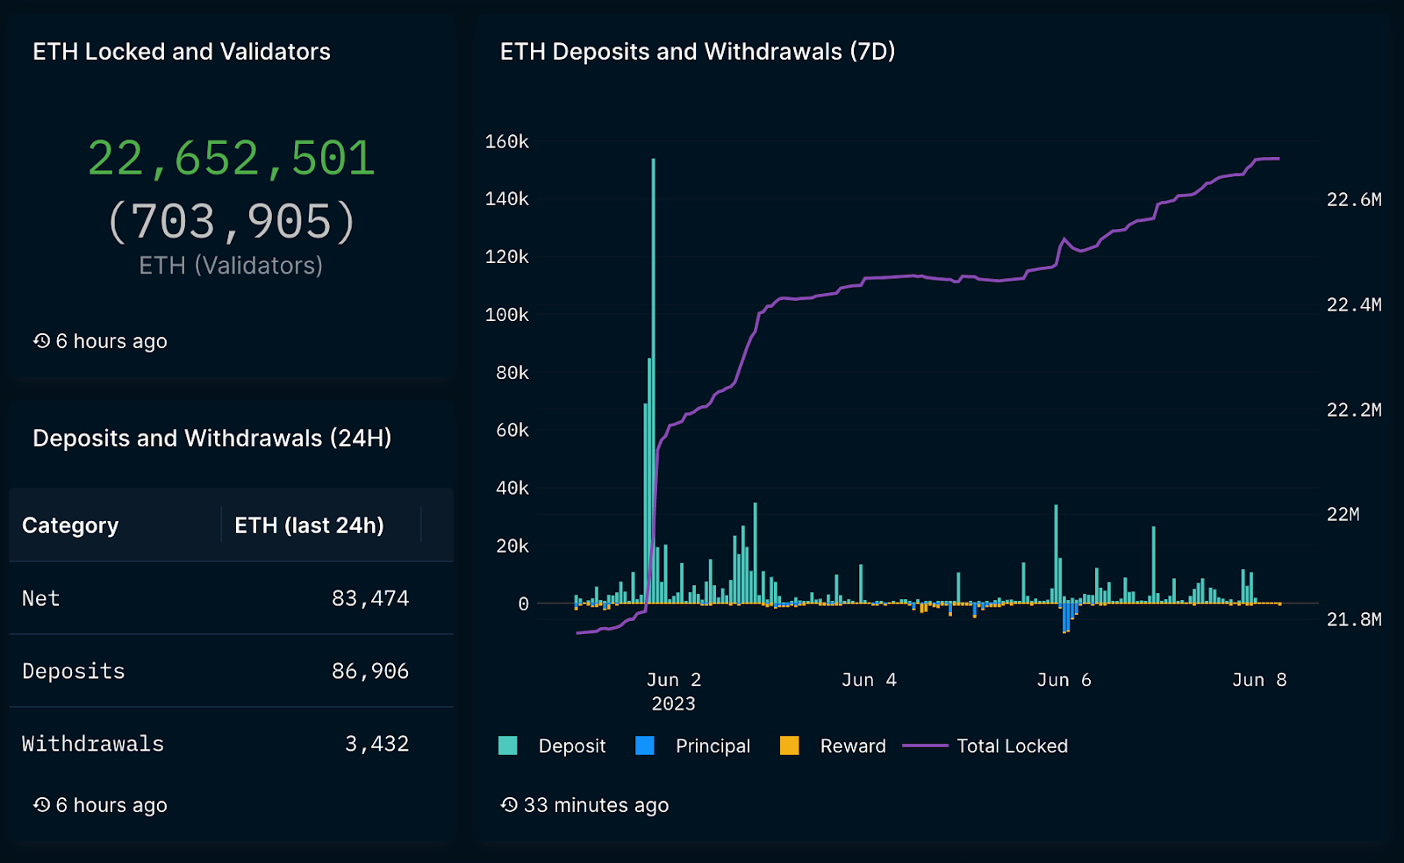The width and height of the screenshot is (1404, 863).
Task: Click the Deposits value 86,906
Action: point(370,671)
